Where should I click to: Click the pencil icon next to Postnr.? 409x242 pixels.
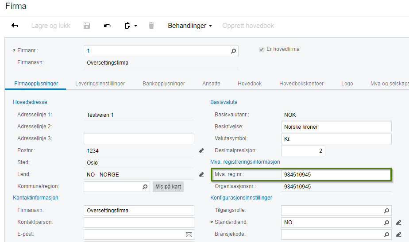pos(201,151)
